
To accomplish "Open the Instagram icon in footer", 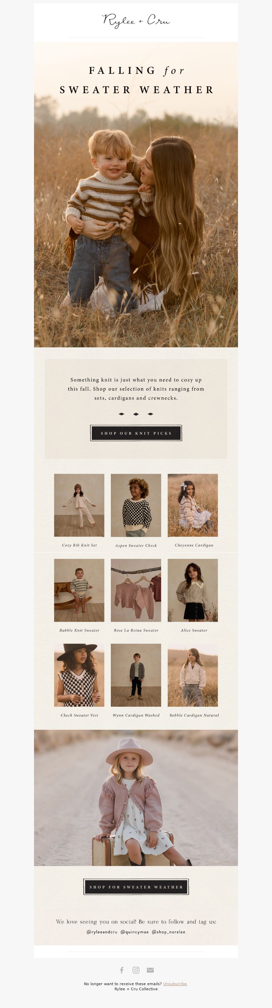I will coord(136,970).
